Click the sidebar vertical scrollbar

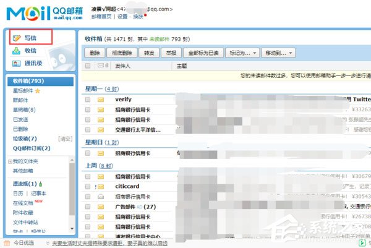72,186
